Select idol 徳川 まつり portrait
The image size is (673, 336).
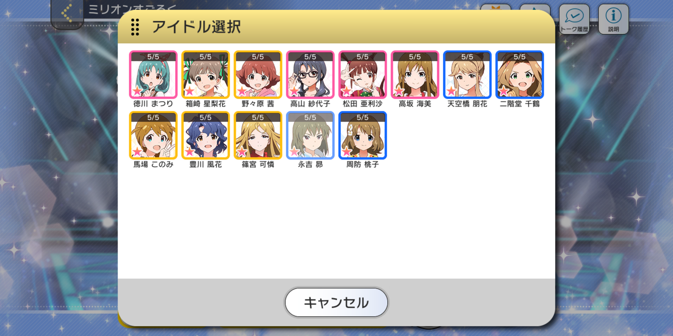153,75
